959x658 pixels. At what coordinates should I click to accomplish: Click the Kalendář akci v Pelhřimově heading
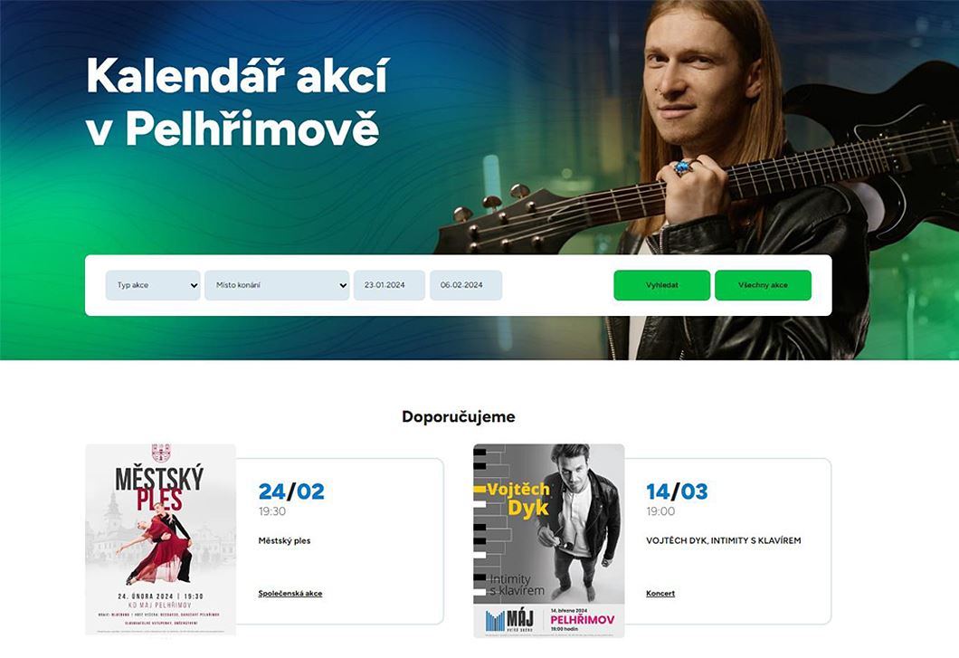coord(238,102)
